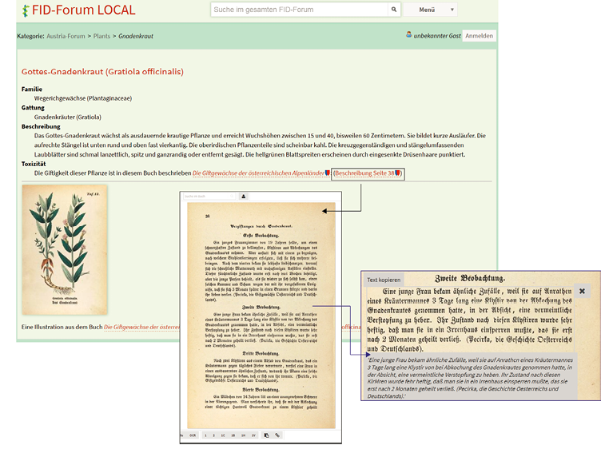The image size is (609, 449).
Task: Close the OCR text popup with the X
Action: click(x=582, y=291)
